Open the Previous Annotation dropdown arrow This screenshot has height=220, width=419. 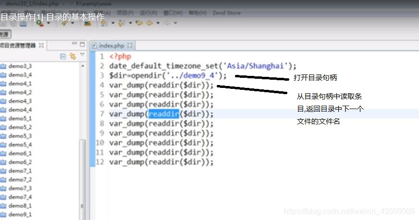click(130, 23)
